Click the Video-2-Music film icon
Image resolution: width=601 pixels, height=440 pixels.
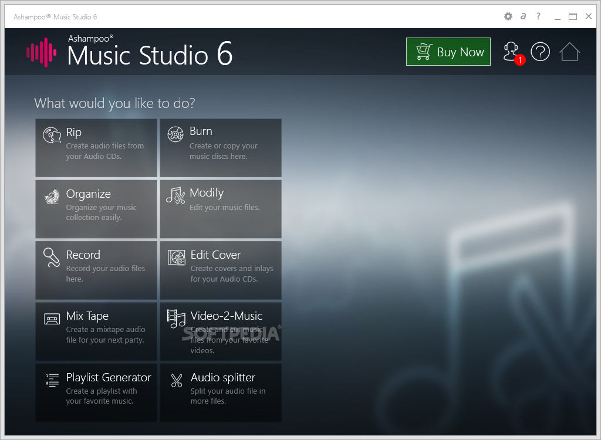(176, 319)
